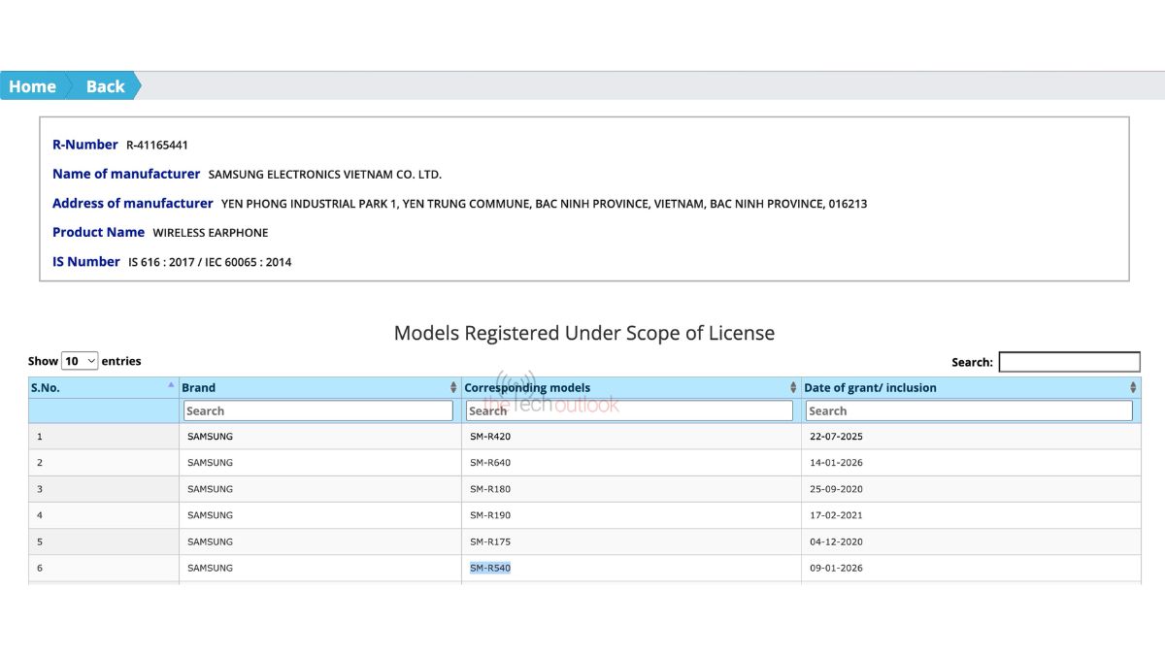The width and height of the screenshot is (1165, 655).
Task: Sort by Date of grant/inclusion icon
Action: pyautogui.click(x=1133, y=387)
